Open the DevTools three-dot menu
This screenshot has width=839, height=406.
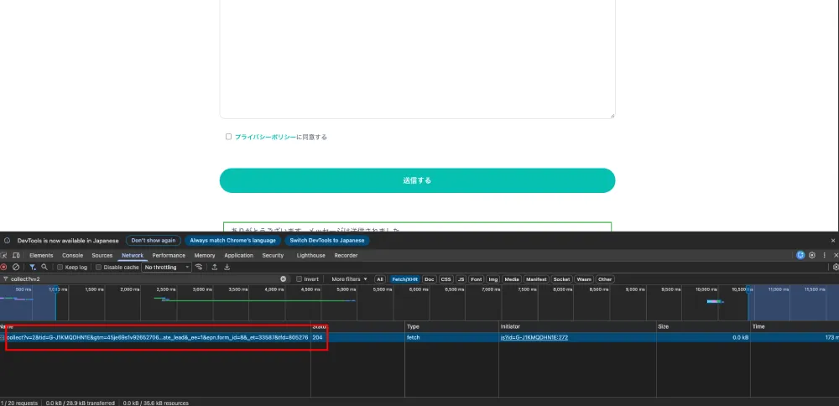coord(824,255)
